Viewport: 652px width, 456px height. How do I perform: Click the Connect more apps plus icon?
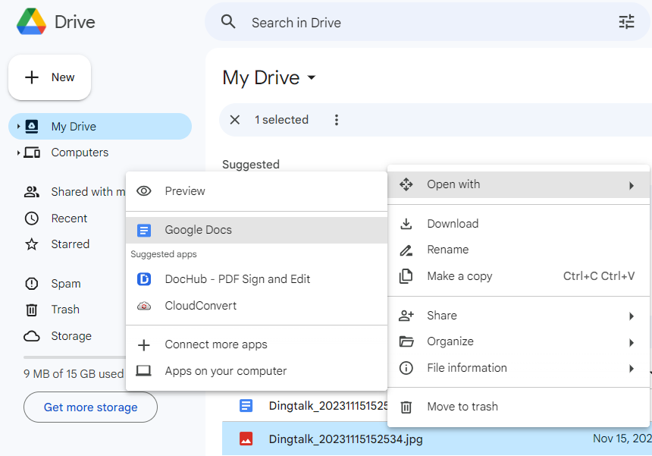(144, 345)
